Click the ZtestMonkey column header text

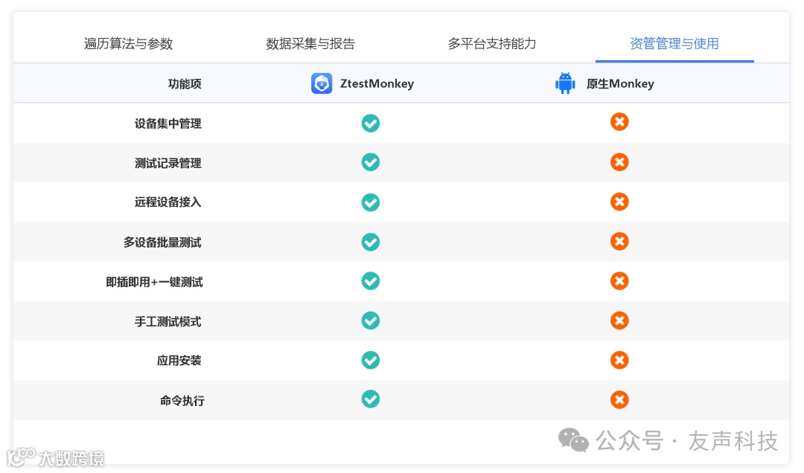click(377, 83)
